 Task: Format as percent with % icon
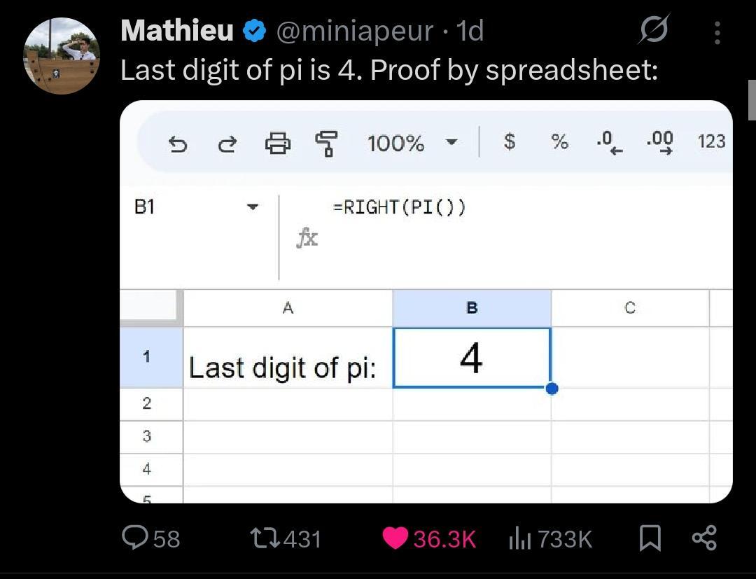[x=559, y=142]
